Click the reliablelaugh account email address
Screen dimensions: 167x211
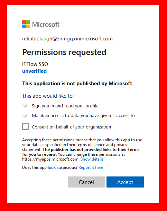coord(67,39)
